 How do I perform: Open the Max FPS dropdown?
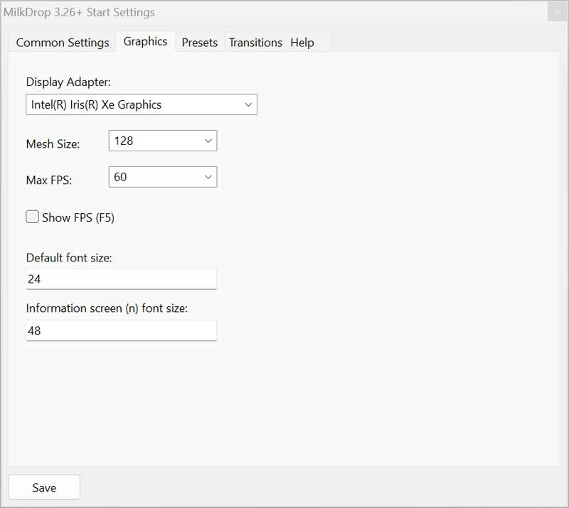(163, 177)
